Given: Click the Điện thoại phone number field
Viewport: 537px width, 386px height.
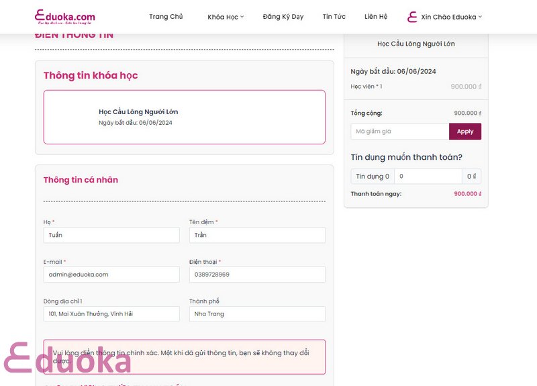Looking at the screenshot, I should 257,275.
